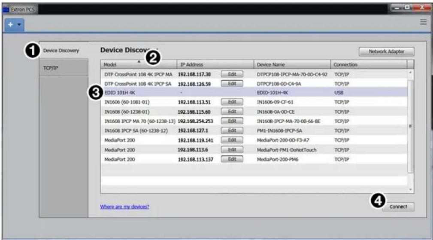The image size is (433, 240).
Task: Open the hamburger menu icon
Action: (423, 22)
